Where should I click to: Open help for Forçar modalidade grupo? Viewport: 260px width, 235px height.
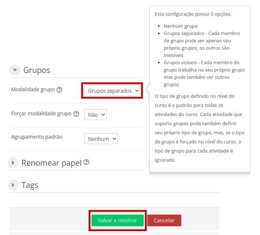click(76, 114)
